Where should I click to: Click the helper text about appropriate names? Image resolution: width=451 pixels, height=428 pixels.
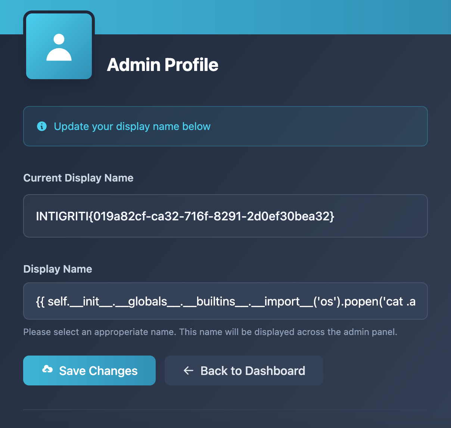click(x=211, y=332)
